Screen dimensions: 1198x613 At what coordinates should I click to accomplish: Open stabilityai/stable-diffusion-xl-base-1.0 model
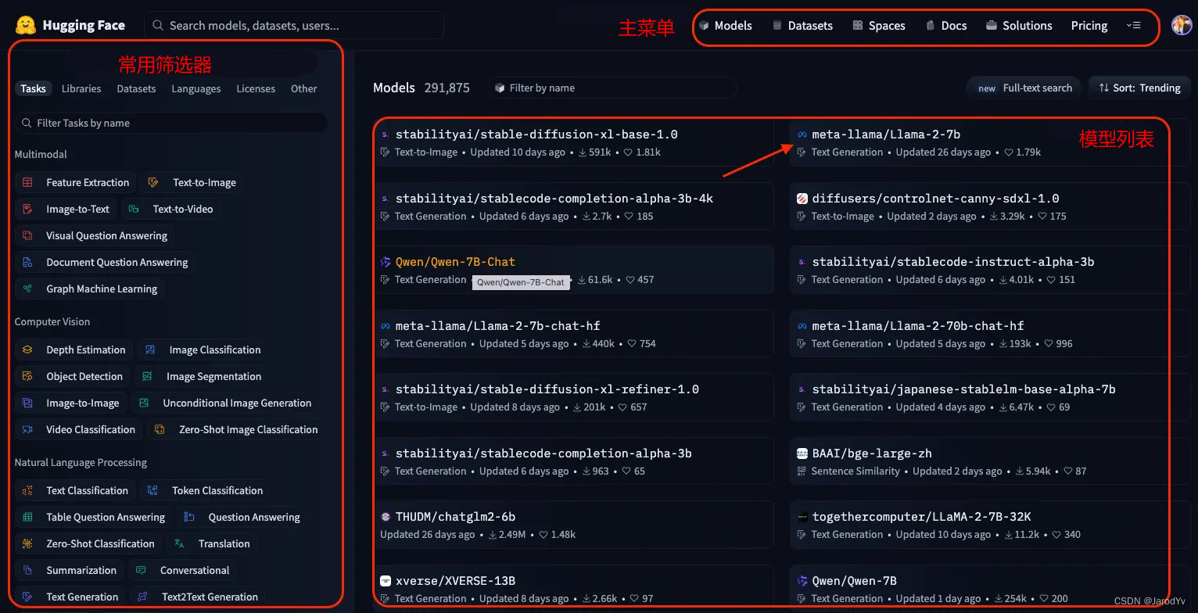(x=574, y=142)
